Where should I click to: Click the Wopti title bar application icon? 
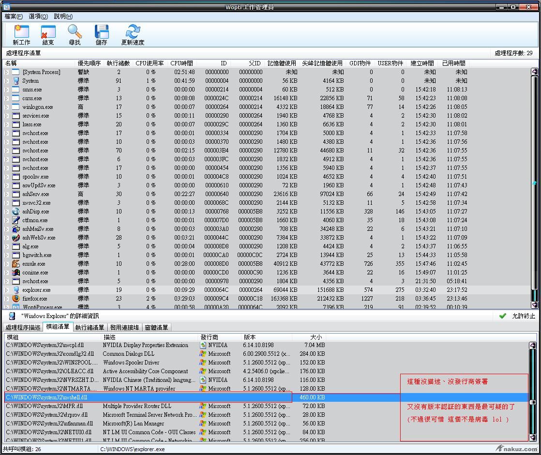click(7, 7)
